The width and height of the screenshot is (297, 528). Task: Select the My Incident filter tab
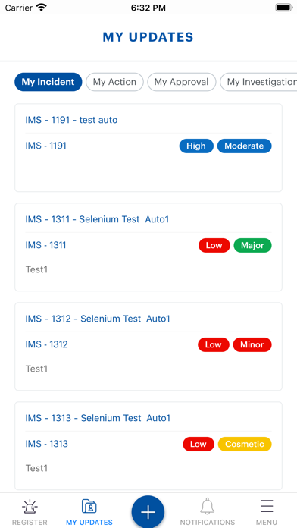48,82
